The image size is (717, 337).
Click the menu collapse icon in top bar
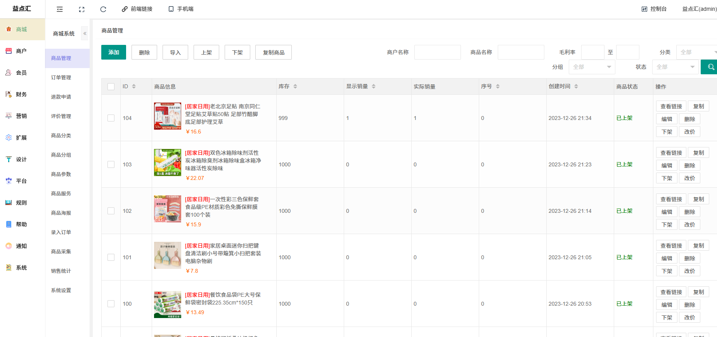(x=60, y=9)
